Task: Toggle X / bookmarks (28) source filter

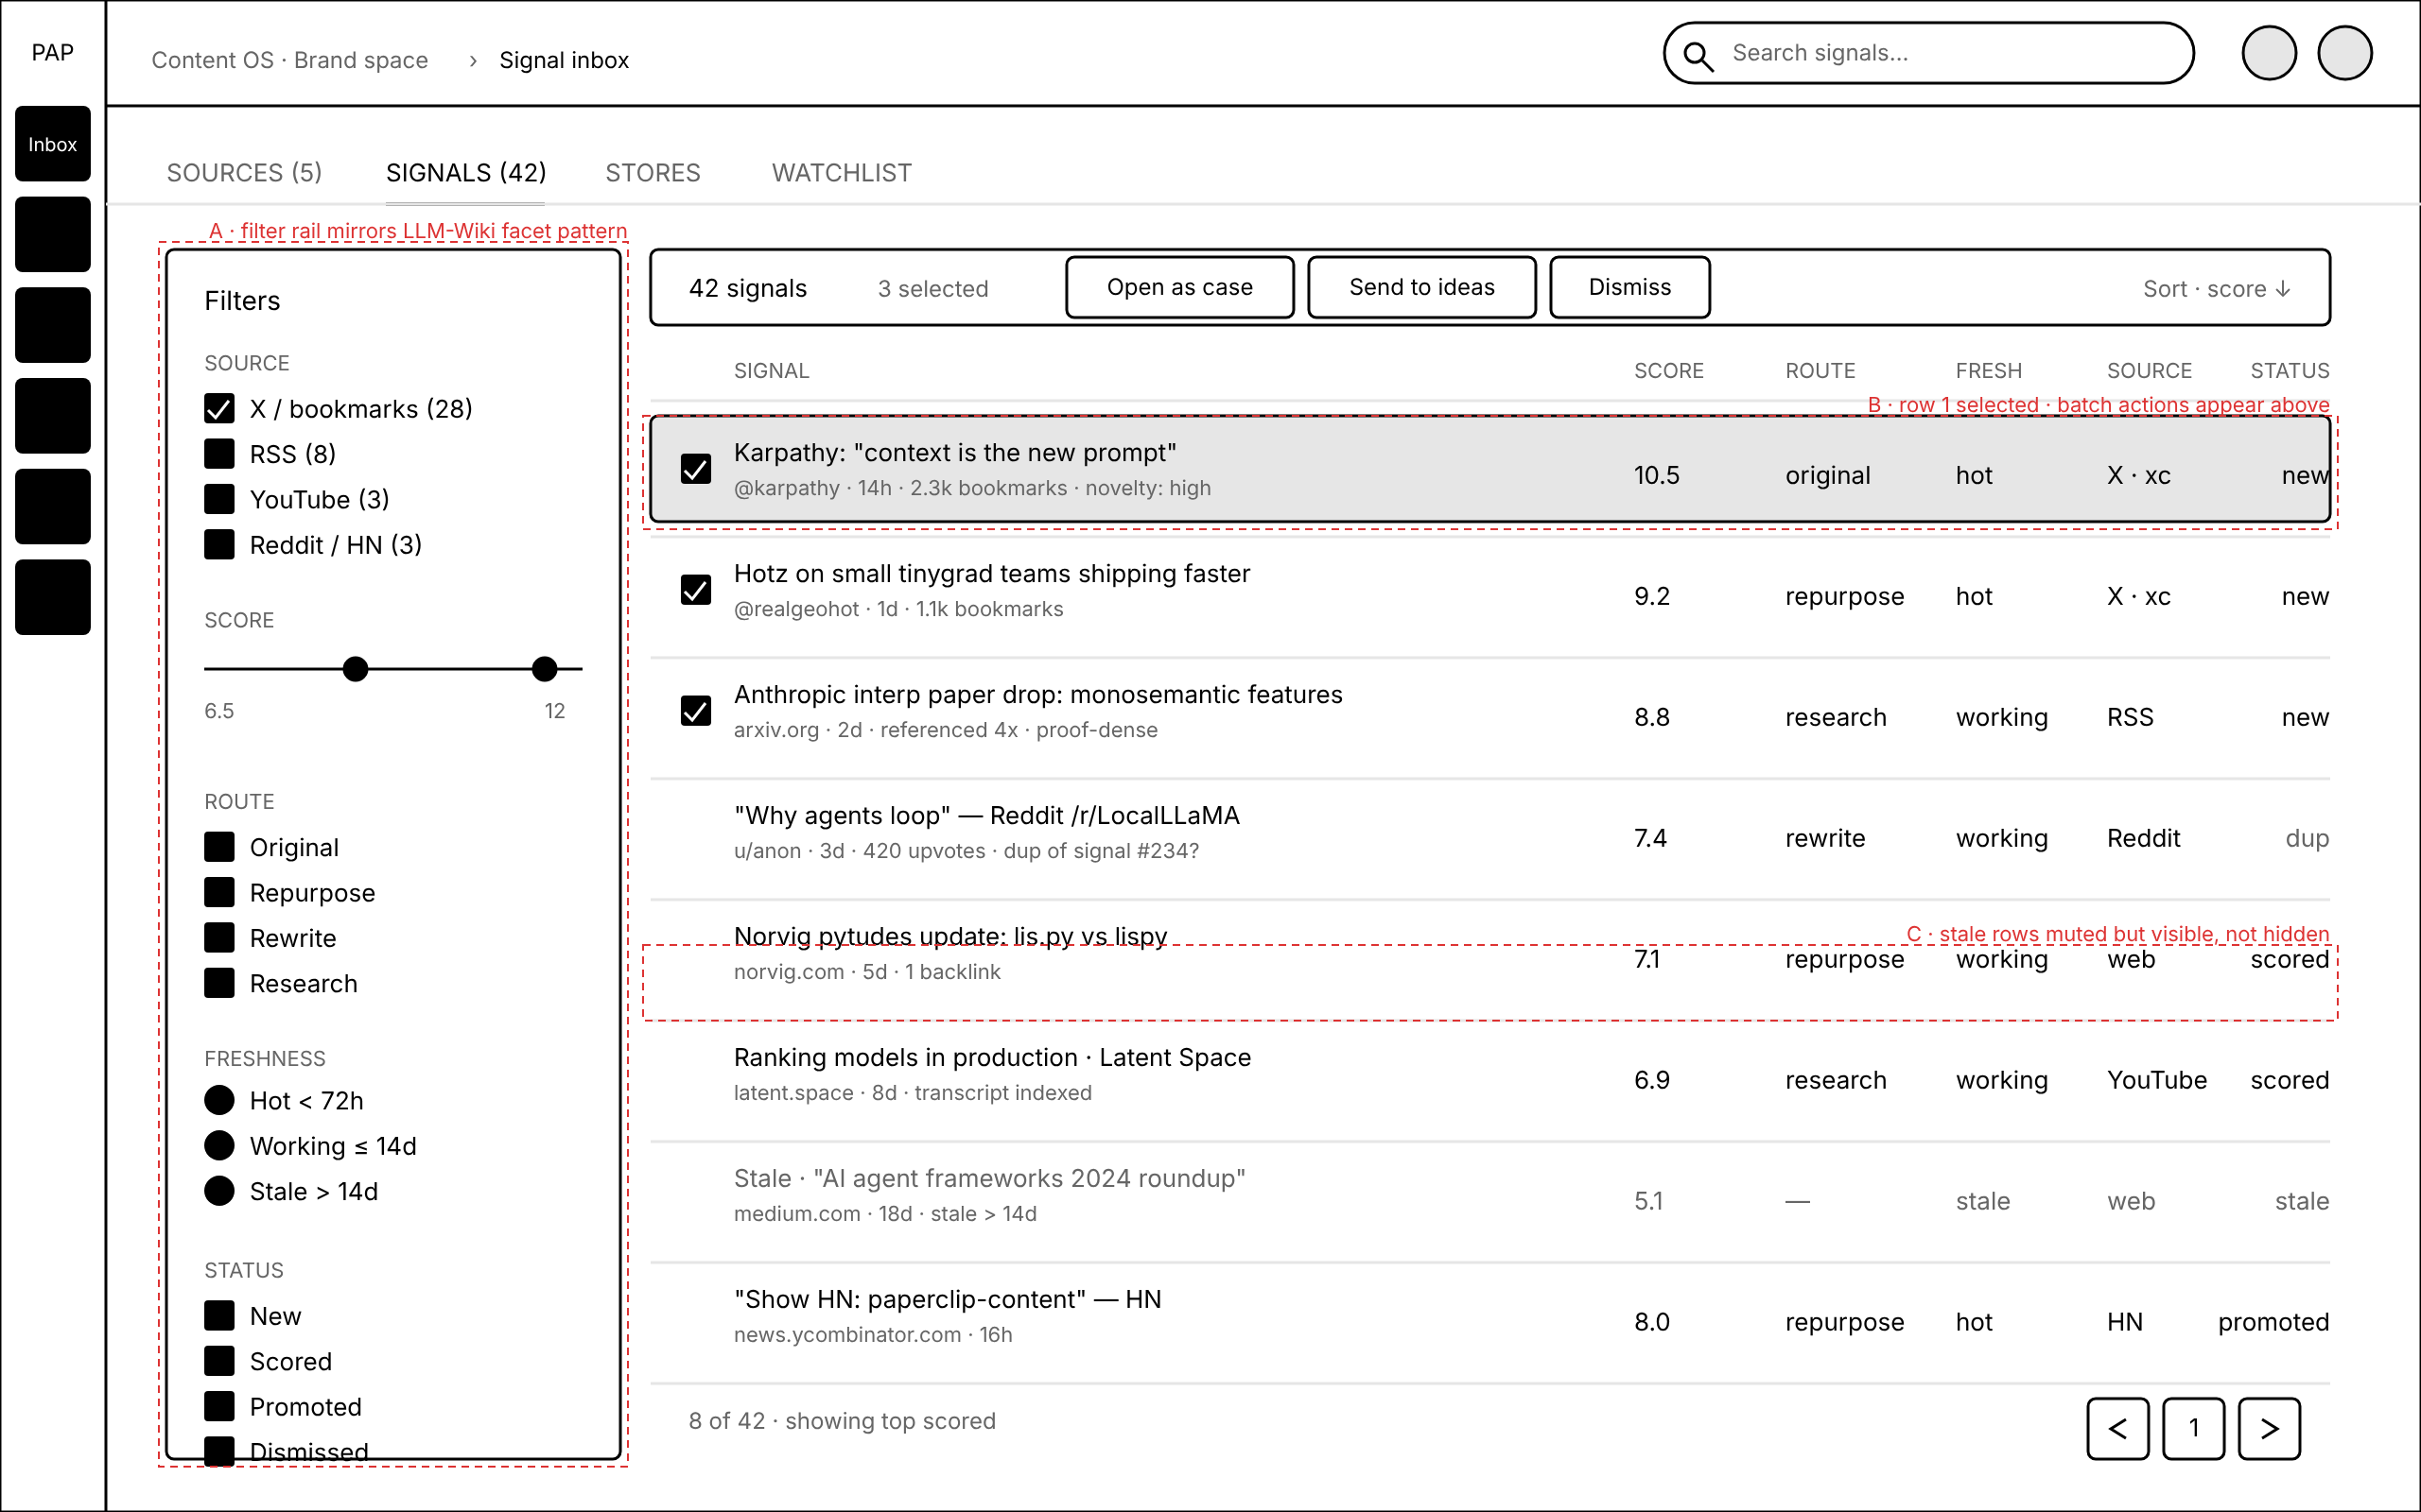Action: click(219, 408)
